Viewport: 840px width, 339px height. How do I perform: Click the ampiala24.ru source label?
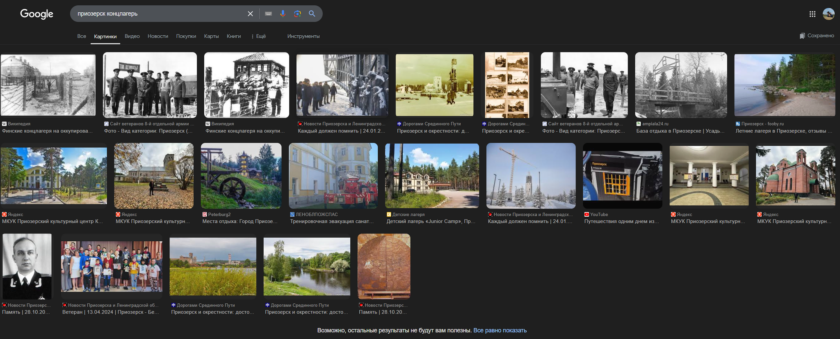pyautogui.click(x=655, y=124)
